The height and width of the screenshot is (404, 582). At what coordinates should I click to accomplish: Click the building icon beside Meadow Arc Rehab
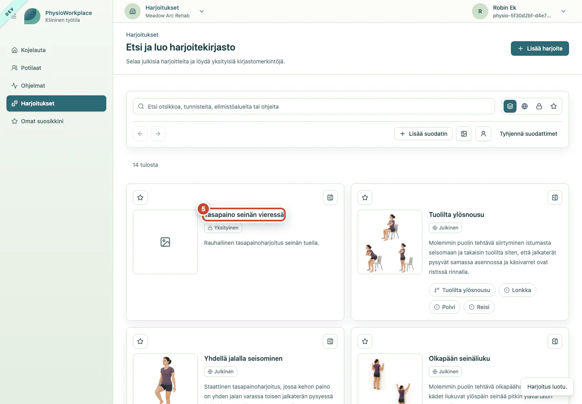(x=133, y=11)
